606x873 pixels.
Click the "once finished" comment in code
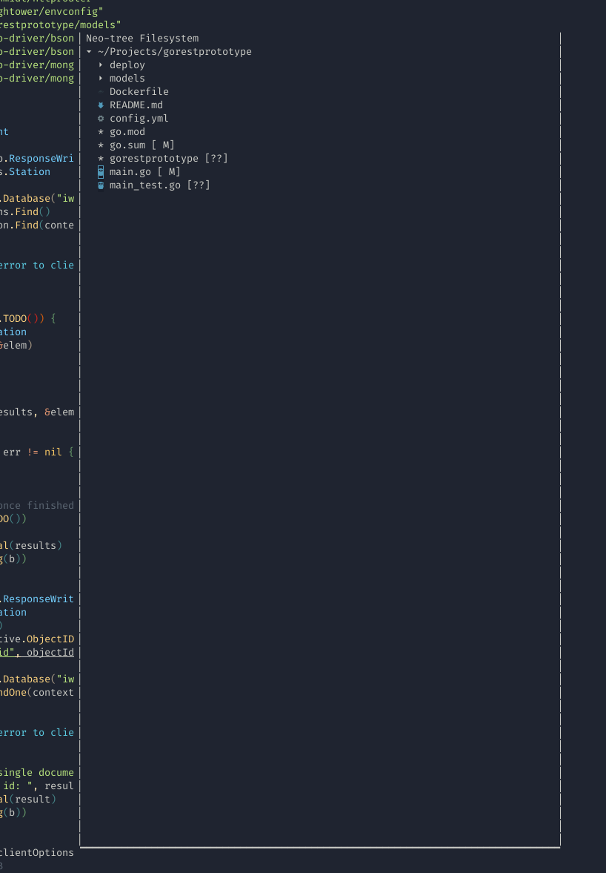pyautogui.click(x=37, y=506)
